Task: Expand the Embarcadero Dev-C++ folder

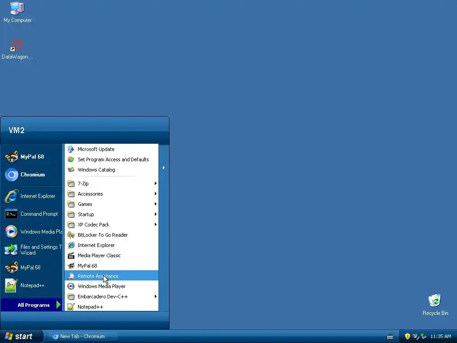Action: point(111,297)
